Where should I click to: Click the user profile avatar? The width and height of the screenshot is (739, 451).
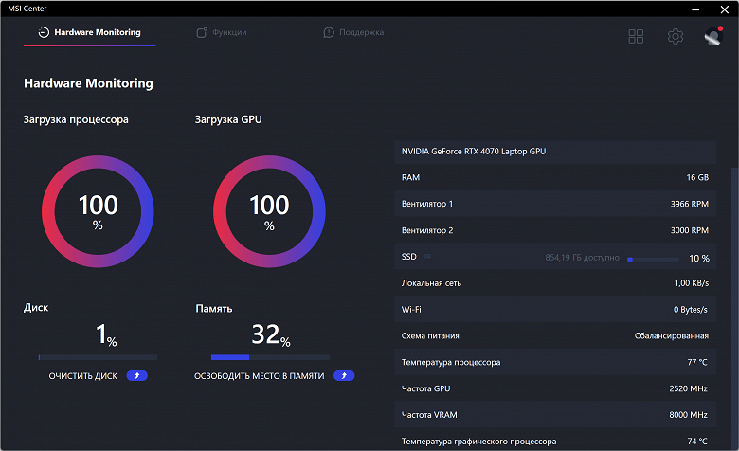(x=713, y=36)
